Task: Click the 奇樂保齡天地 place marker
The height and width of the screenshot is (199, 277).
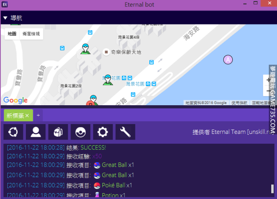Action: coord(106,52)
